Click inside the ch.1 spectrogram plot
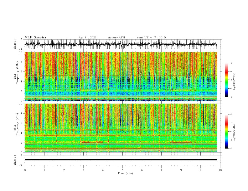The image size is (248, 191). pyautogui.click(x=121, y=76)
